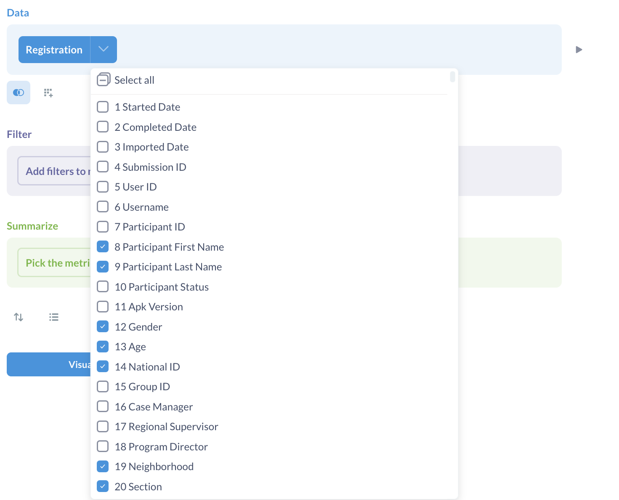This screenshot has width=619, height=500.
Task: Toggle the Select all checkbox
Action: [104, 79]
